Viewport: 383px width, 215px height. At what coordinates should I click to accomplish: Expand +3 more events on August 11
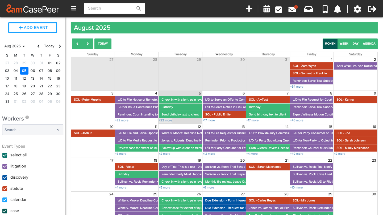click(x=121, y=154)
